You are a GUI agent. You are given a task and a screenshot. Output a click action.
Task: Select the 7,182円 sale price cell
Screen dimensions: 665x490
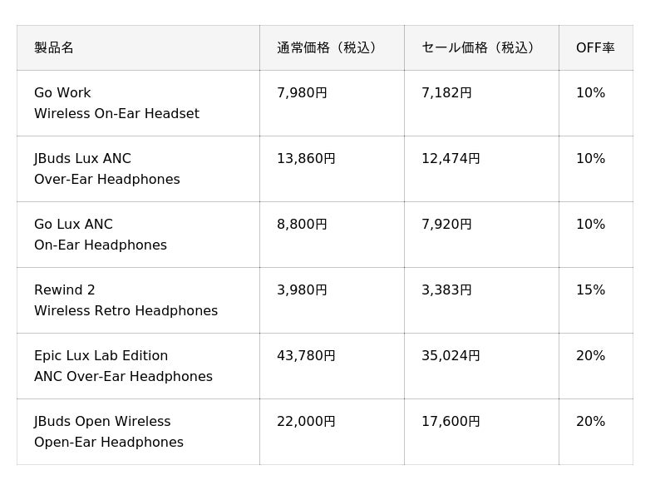(481, 103)
